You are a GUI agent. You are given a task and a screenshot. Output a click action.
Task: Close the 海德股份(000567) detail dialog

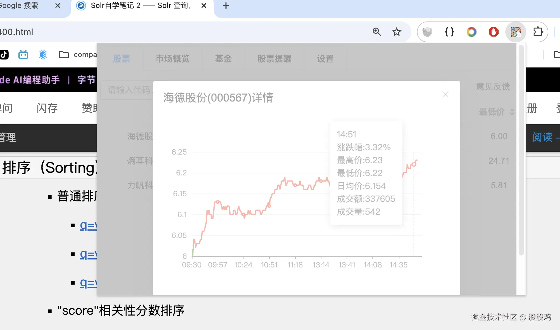point(445,94)
